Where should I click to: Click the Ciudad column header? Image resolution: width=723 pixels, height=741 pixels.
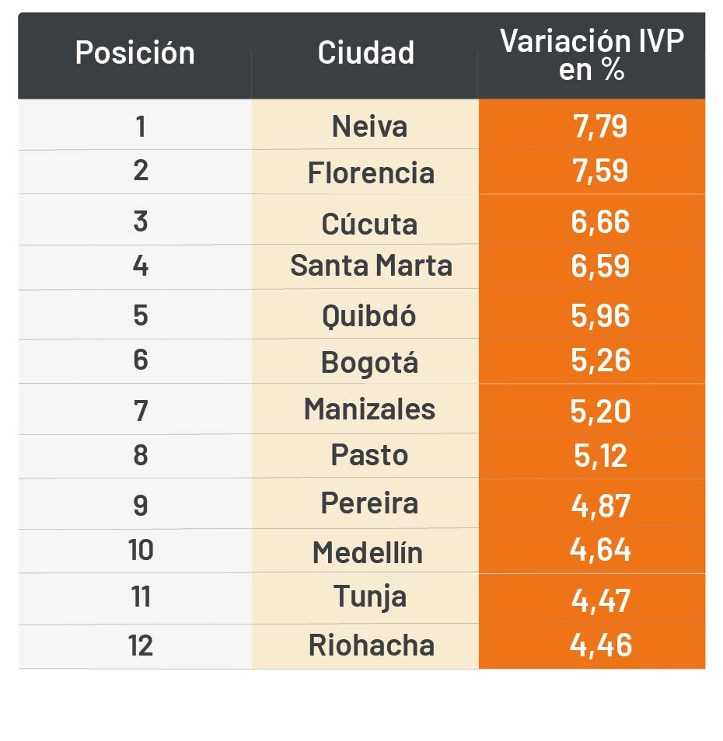coord(365,54)
